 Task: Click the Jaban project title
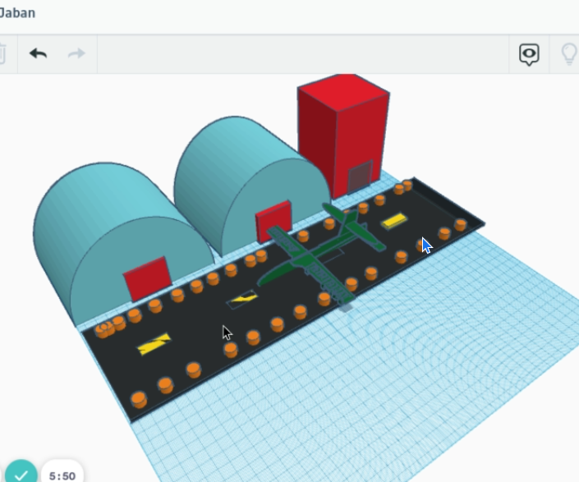click(x=17, y=13)
